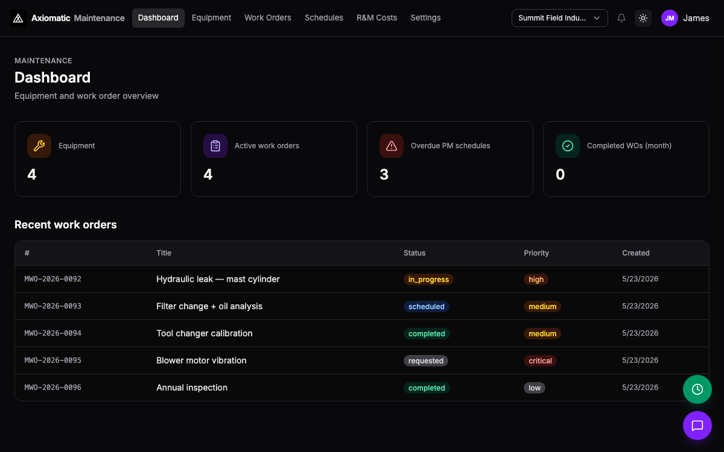Click the Priority column header
Image resolution: width=724 pixels, height=452 pixels.
tap(536, 253)
